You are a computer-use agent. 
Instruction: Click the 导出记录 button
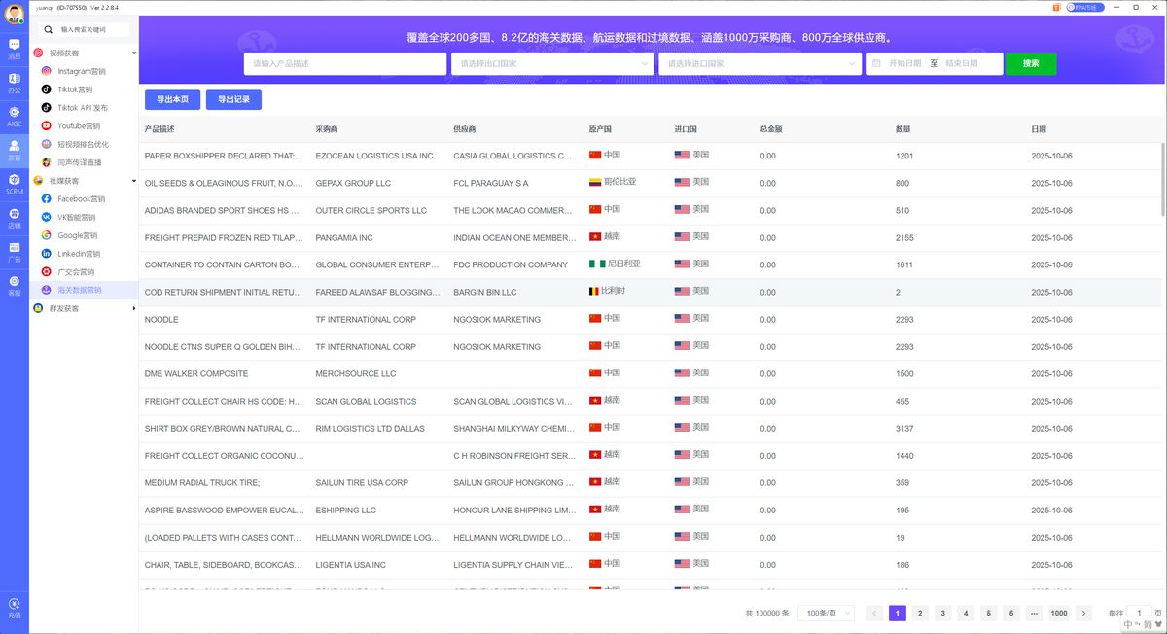[233, 99]
